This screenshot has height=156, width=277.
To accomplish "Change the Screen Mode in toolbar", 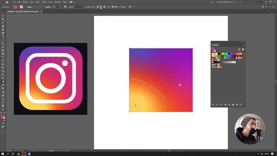I will click(x=3, y=127).
